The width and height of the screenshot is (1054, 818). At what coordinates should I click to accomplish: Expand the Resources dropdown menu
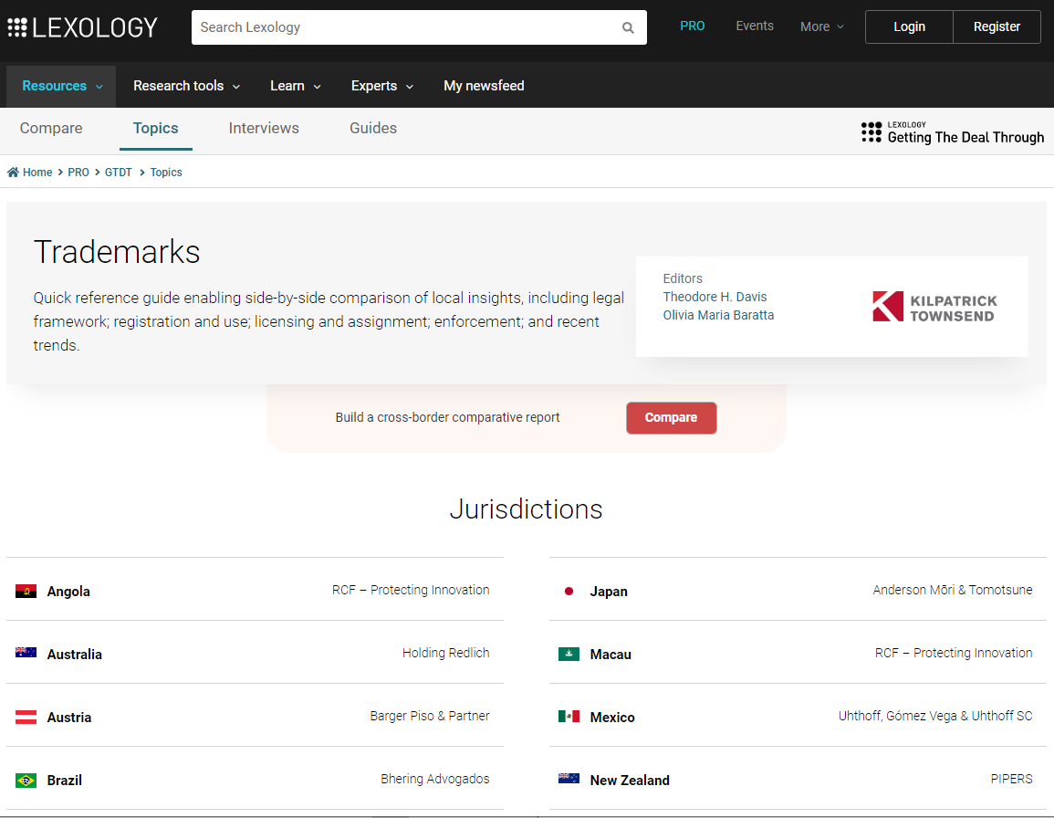(x=62, y=86)
